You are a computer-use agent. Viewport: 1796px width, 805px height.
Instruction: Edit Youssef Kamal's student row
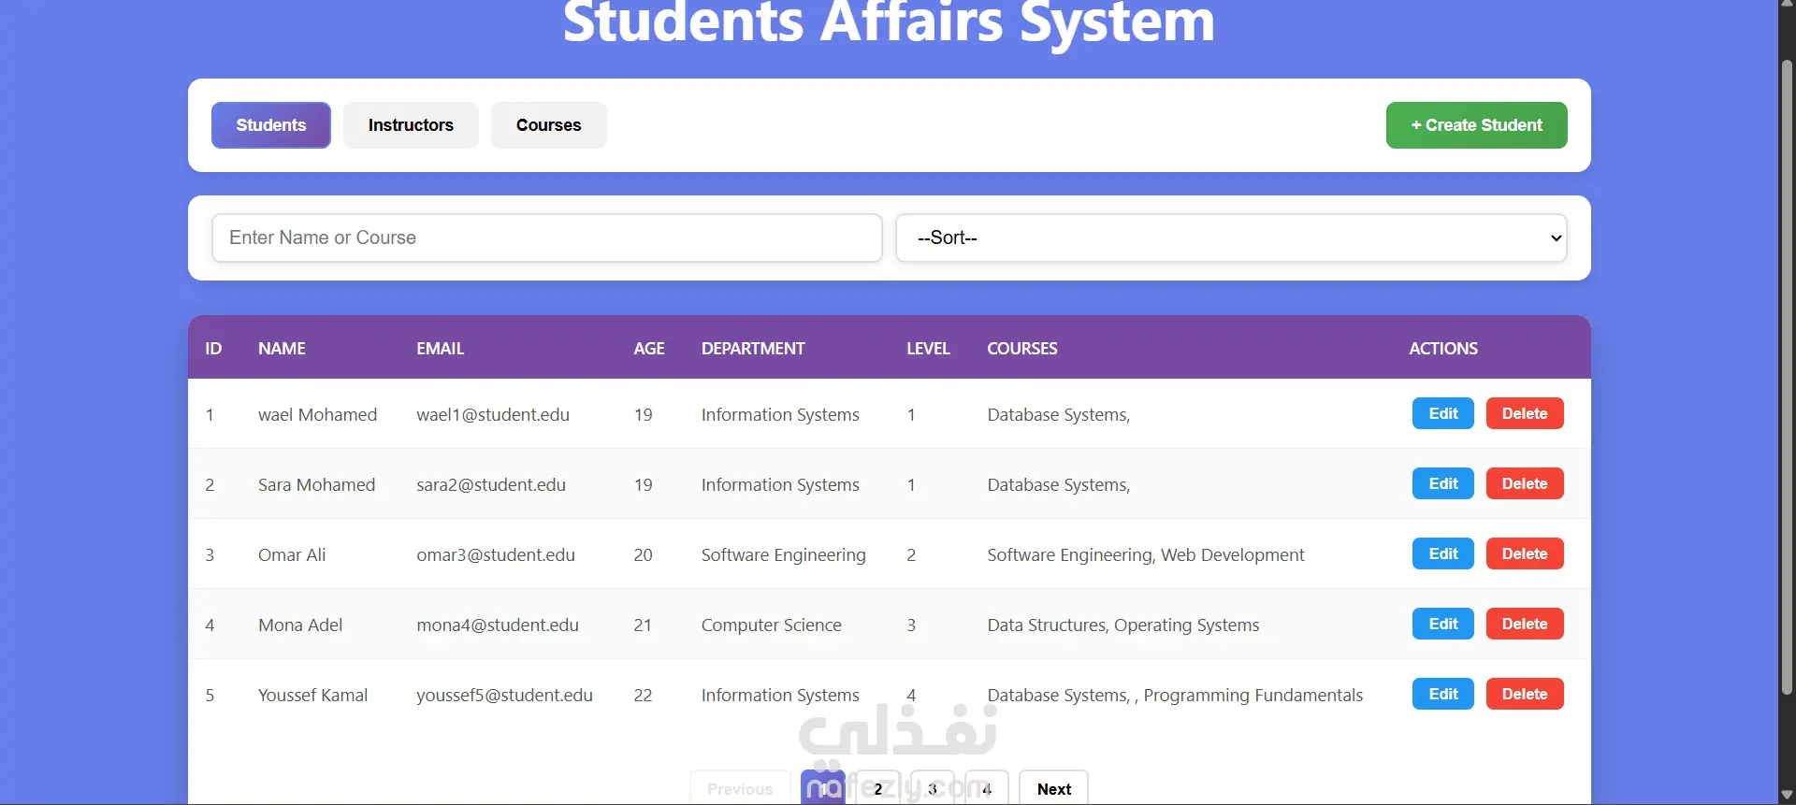point(1442,694)
